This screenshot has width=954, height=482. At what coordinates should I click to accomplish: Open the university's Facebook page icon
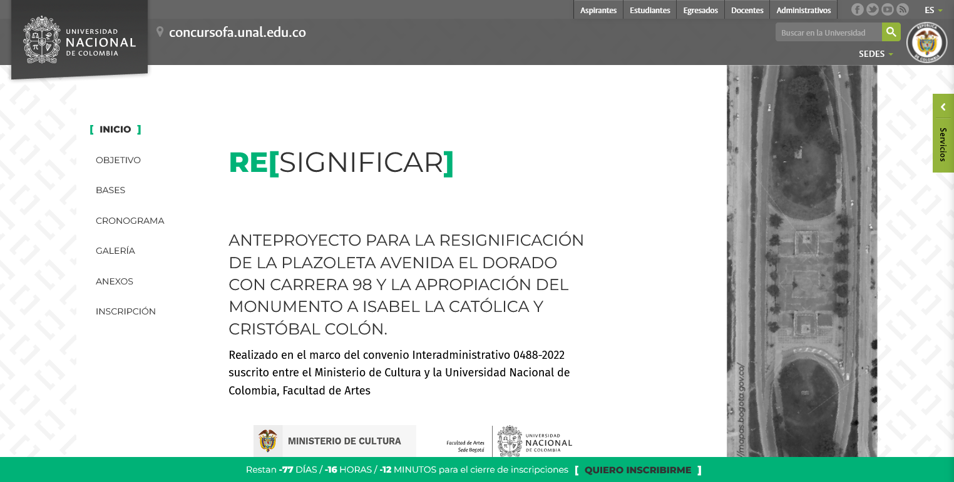pyautogui.click(x=857, y=9)
